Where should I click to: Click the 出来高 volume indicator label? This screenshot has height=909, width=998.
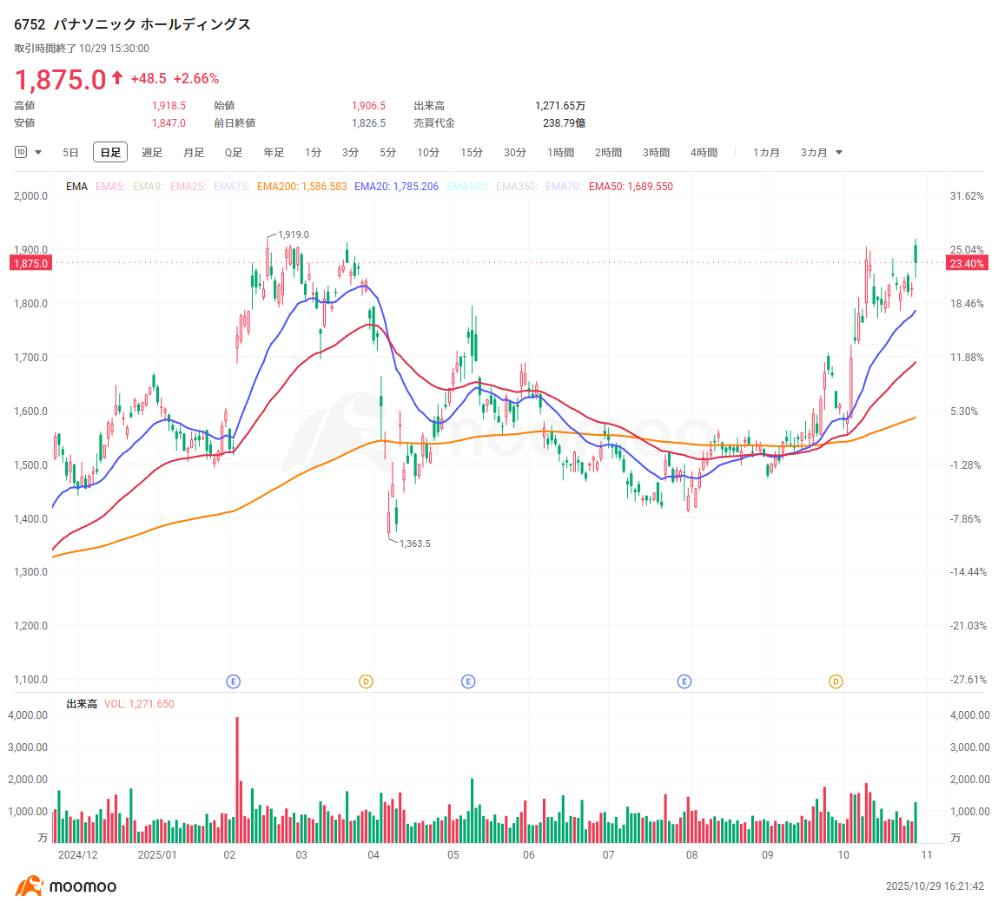tap(83, 704)
